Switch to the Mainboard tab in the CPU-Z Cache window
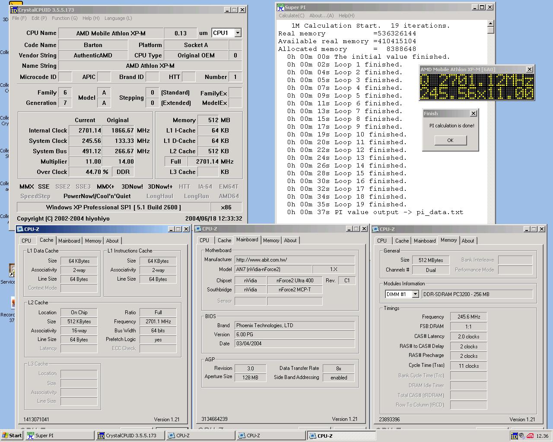Viewport: 553px width, 442px height. click(x=69, y=241)
